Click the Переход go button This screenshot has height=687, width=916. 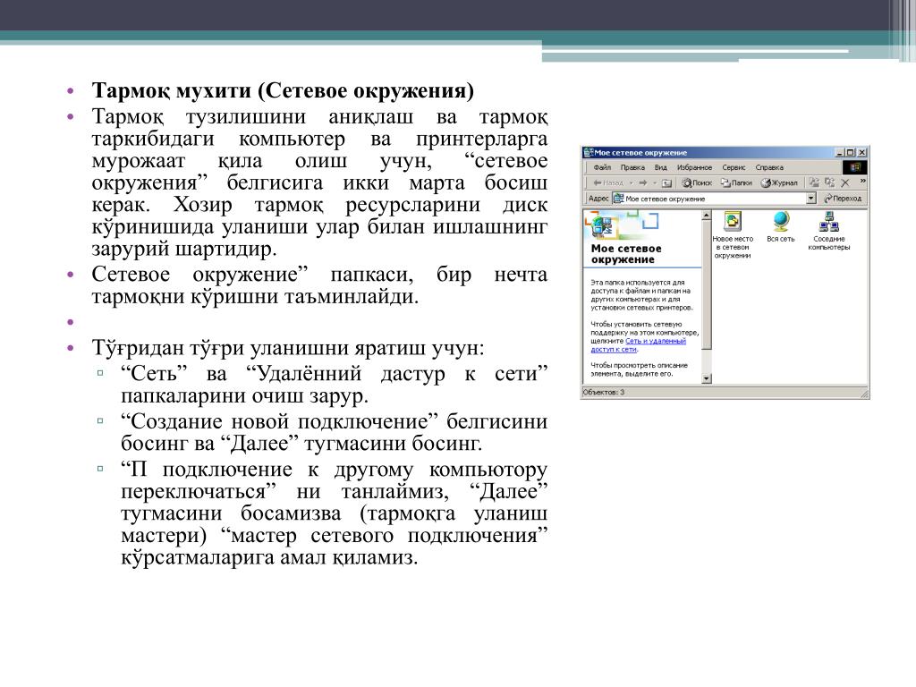click(x=843, y=199)
